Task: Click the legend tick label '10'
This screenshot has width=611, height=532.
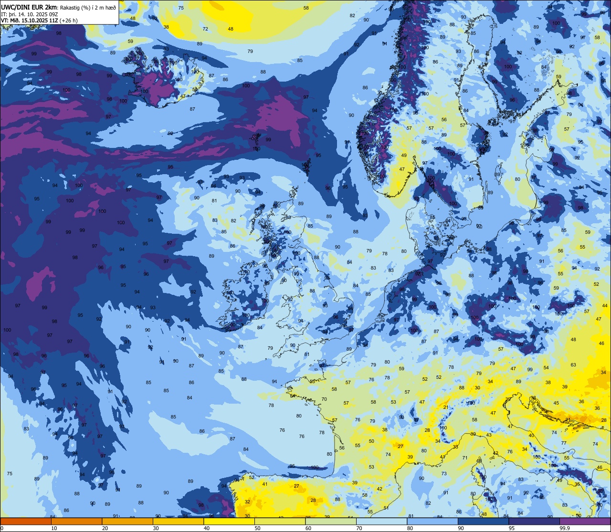Action: point(54,528)
